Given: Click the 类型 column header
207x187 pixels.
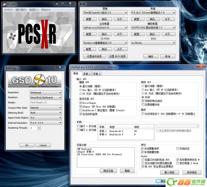Looking at the screenshot, I should tap(120, 127).
